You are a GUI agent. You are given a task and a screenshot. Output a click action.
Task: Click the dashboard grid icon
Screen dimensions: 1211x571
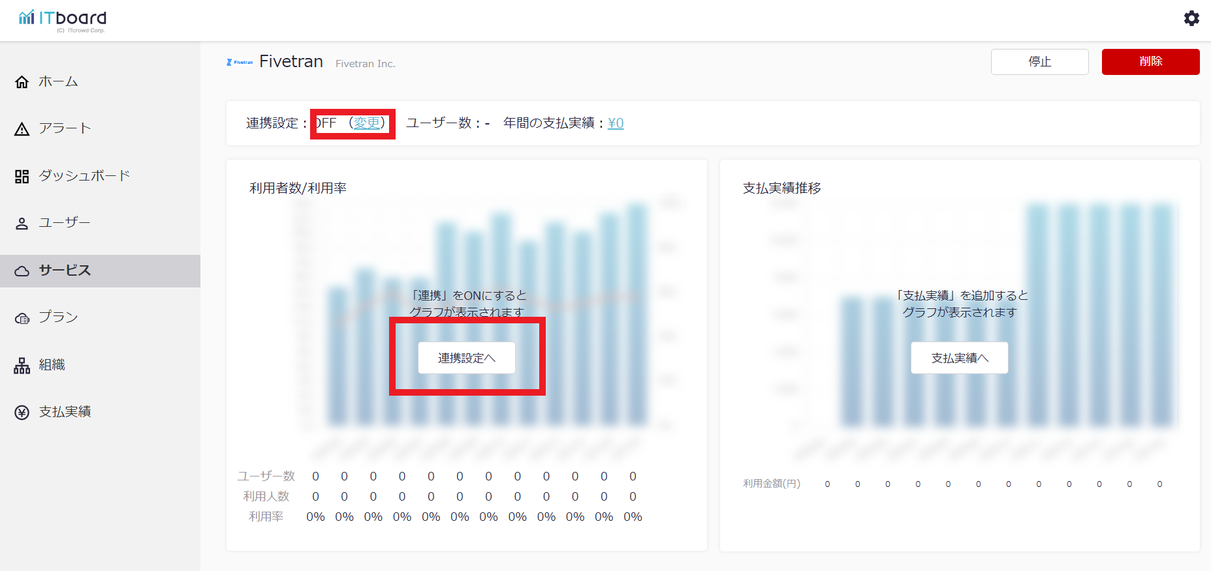pyautogui.click(x=22, y=177)
